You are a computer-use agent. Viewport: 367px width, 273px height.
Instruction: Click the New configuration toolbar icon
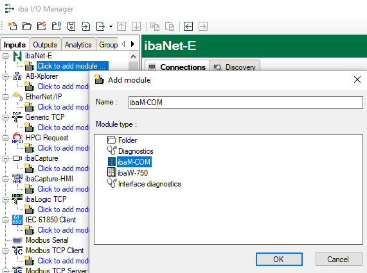[12, 26]
